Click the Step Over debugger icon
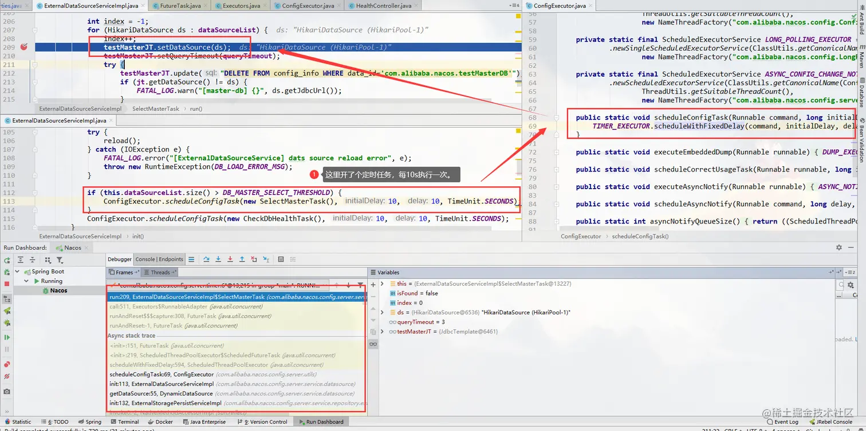This screenshot has height=431, width=866. 206,260
